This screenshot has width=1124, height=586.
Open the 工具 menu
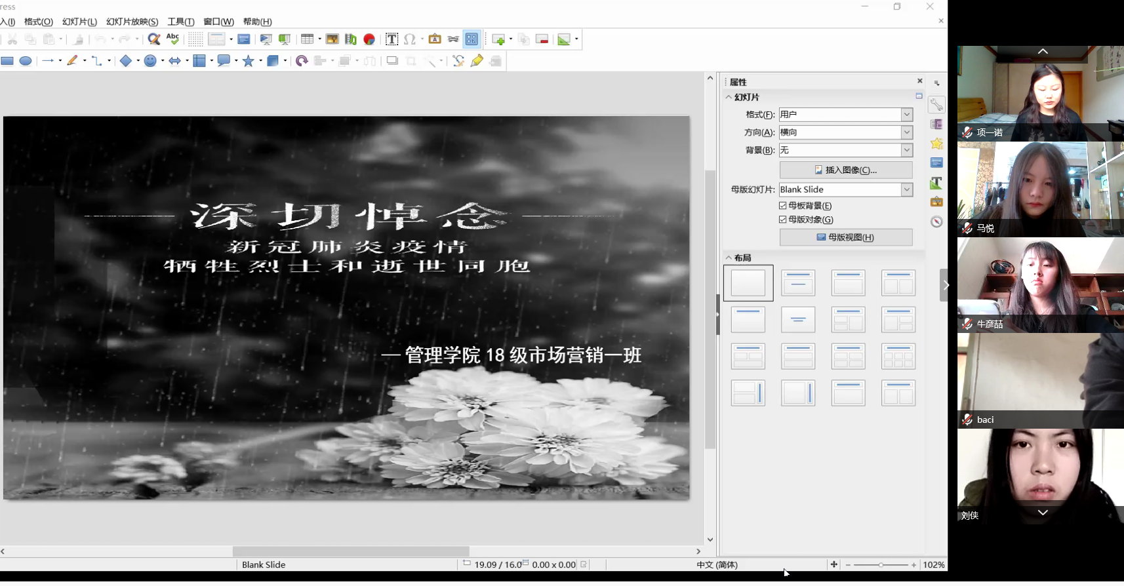coord(180,22)
